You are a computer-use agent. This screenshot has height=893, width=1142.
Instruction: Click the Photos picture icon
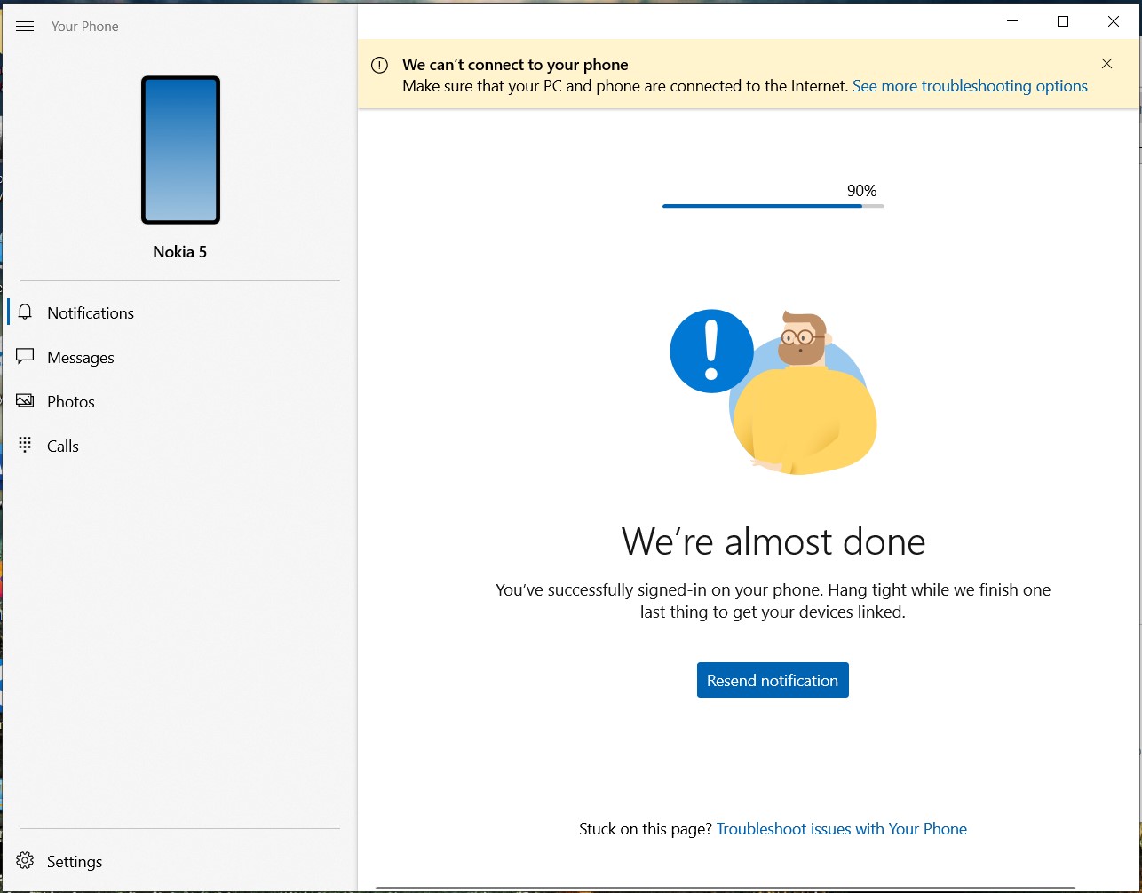click(x=25, y=401)
